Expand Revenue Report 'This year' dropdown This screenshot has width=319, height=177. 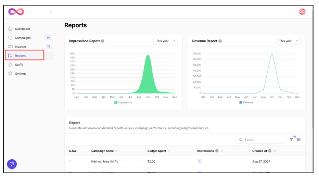click(288, 41)
